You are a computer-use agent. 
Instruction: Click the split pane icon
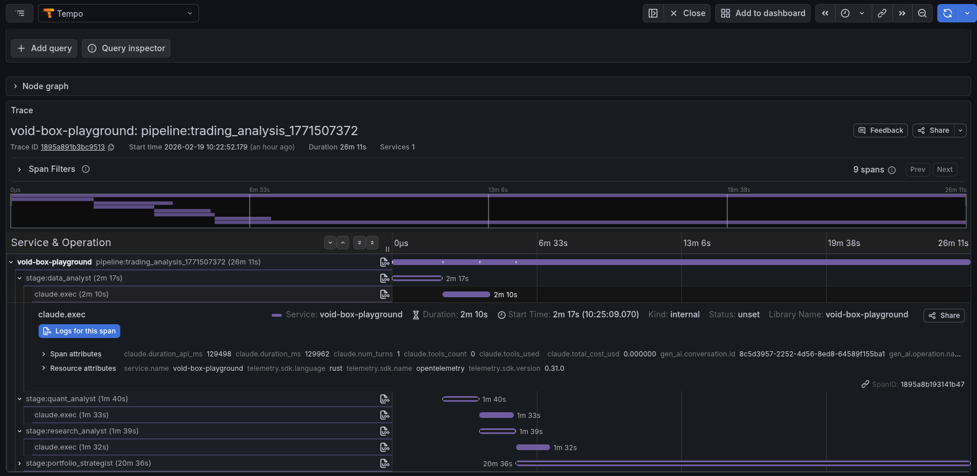pyautogui.click(x=653, y=13)
